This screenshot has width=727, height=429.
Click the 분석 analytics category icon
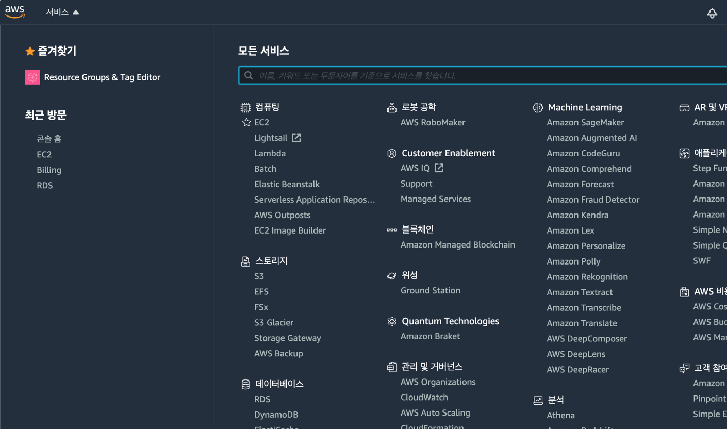click(538, 400)
